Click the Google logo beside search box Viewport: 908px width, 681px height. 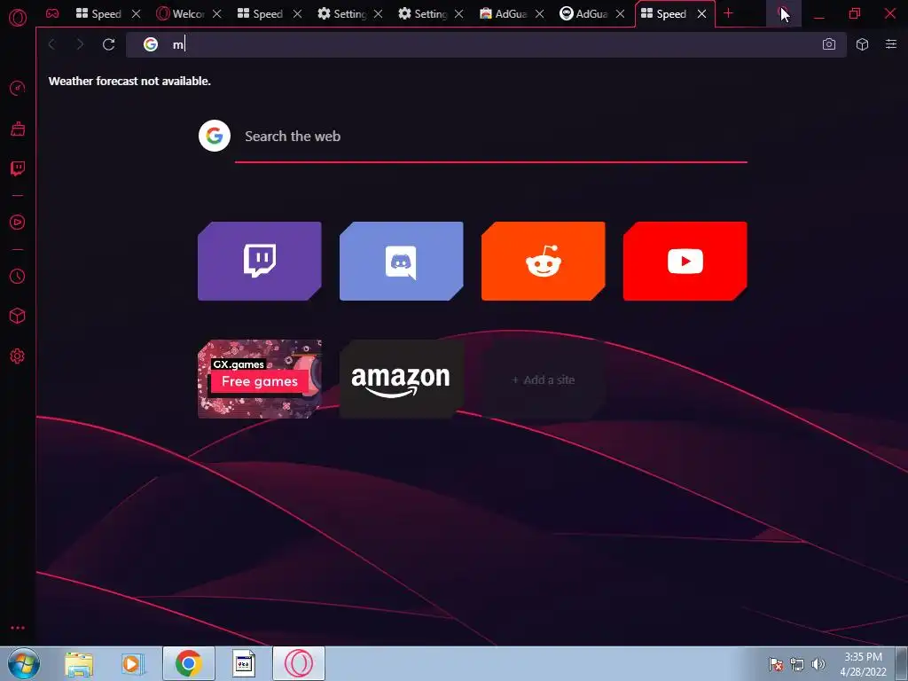[215, 136]
